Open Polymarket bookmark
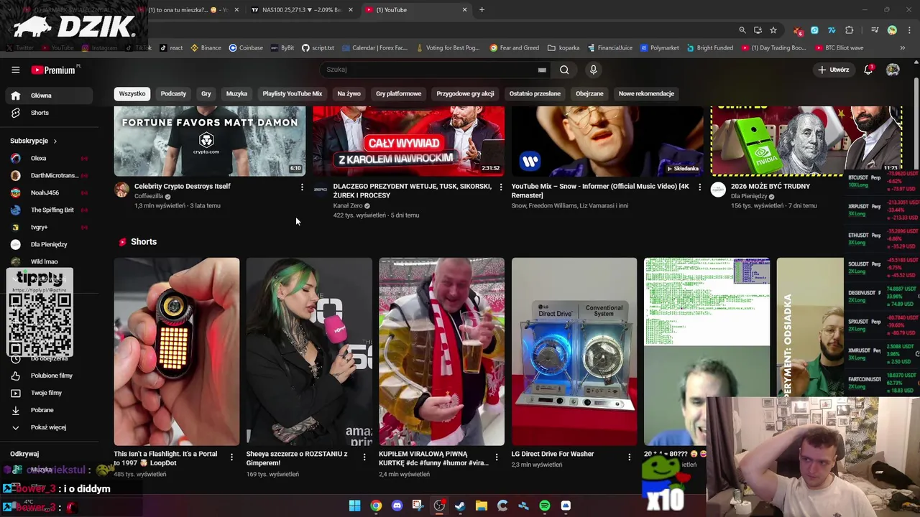Viewport: 920px width, 517px height. pos(660,48)
